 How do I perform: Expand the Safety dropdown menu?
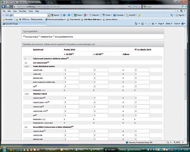click(169, 23)
